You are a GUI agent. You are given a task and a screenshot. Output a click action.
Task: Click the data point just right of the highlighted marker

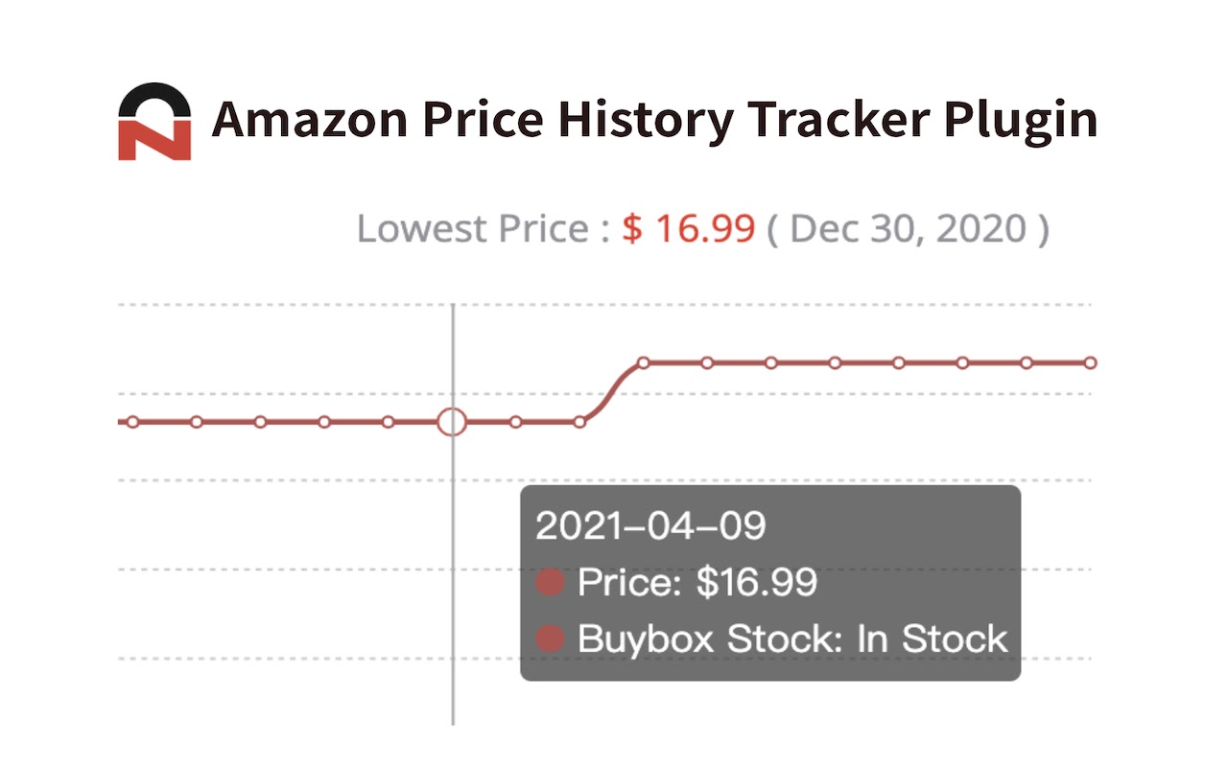(x=516, y=422)
